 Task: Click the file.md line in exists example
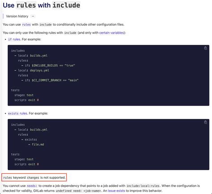tap(36, 144)
